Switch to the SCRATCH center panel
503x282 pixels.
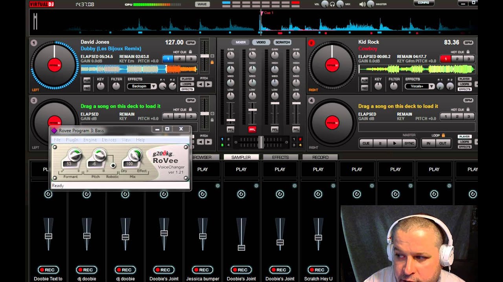tap(283, 42)
